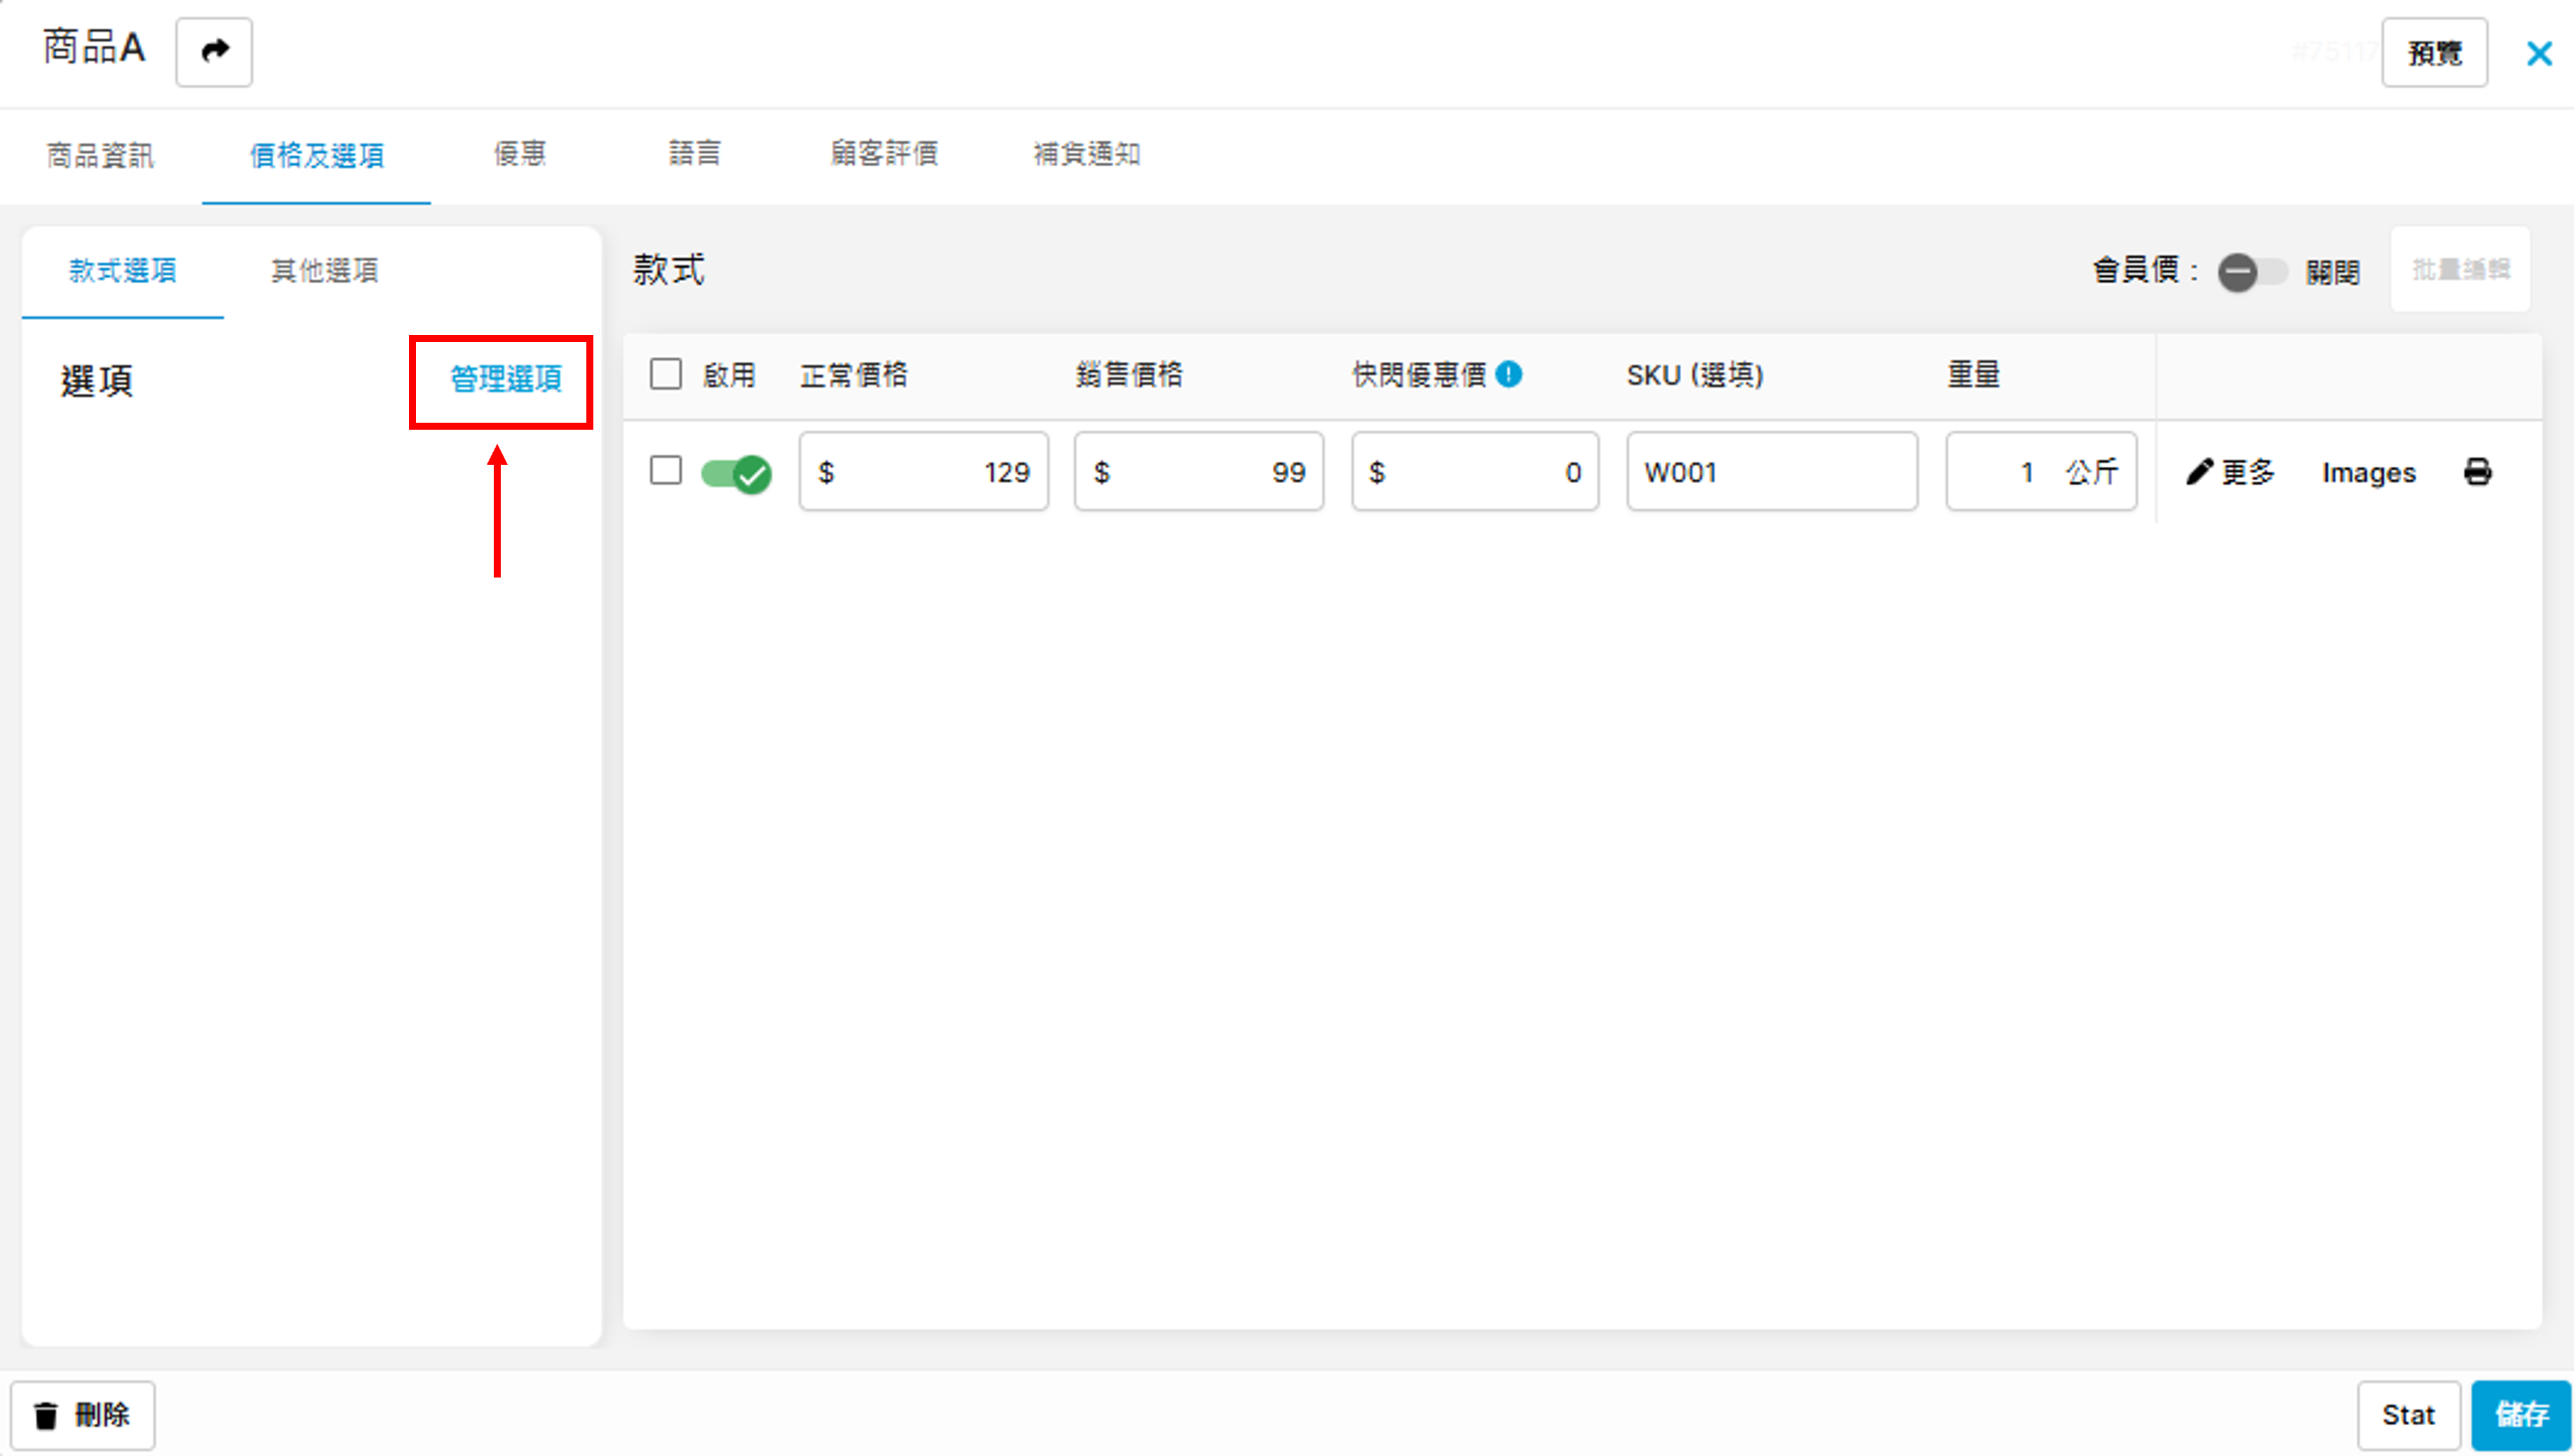Open Images for the variant row
This screenshot has height=1456, width=2574.
pyautogui.click(x=2368, y=472)
